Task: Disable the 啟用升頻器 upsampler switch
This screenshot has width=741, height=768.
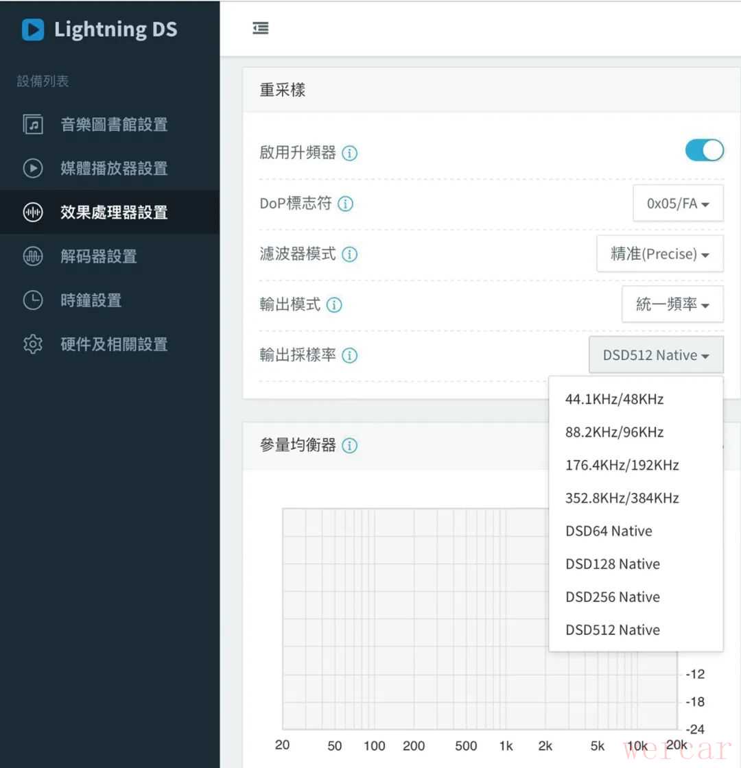Action: pyautogui.click(x=704, y=151)
